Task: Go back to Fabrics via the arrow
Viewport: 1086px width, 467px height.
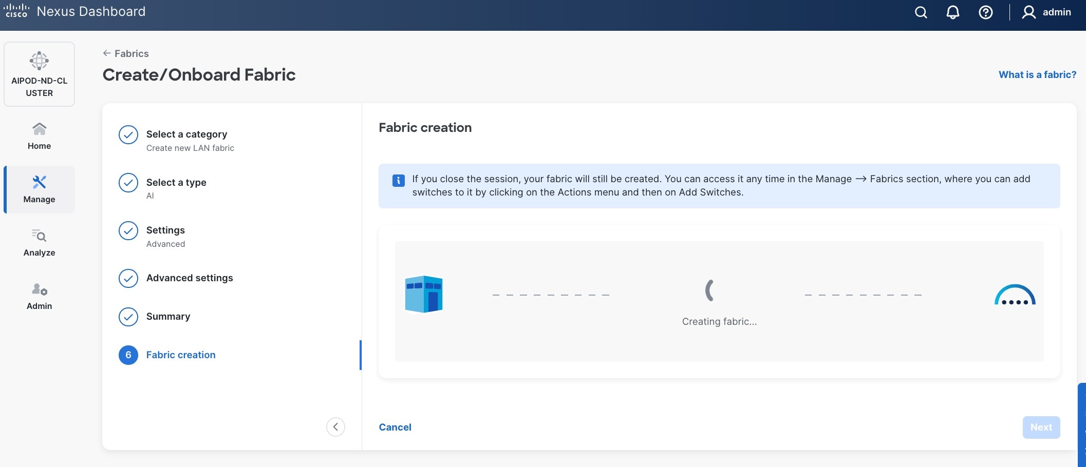Action: click(x=106, y=53)
